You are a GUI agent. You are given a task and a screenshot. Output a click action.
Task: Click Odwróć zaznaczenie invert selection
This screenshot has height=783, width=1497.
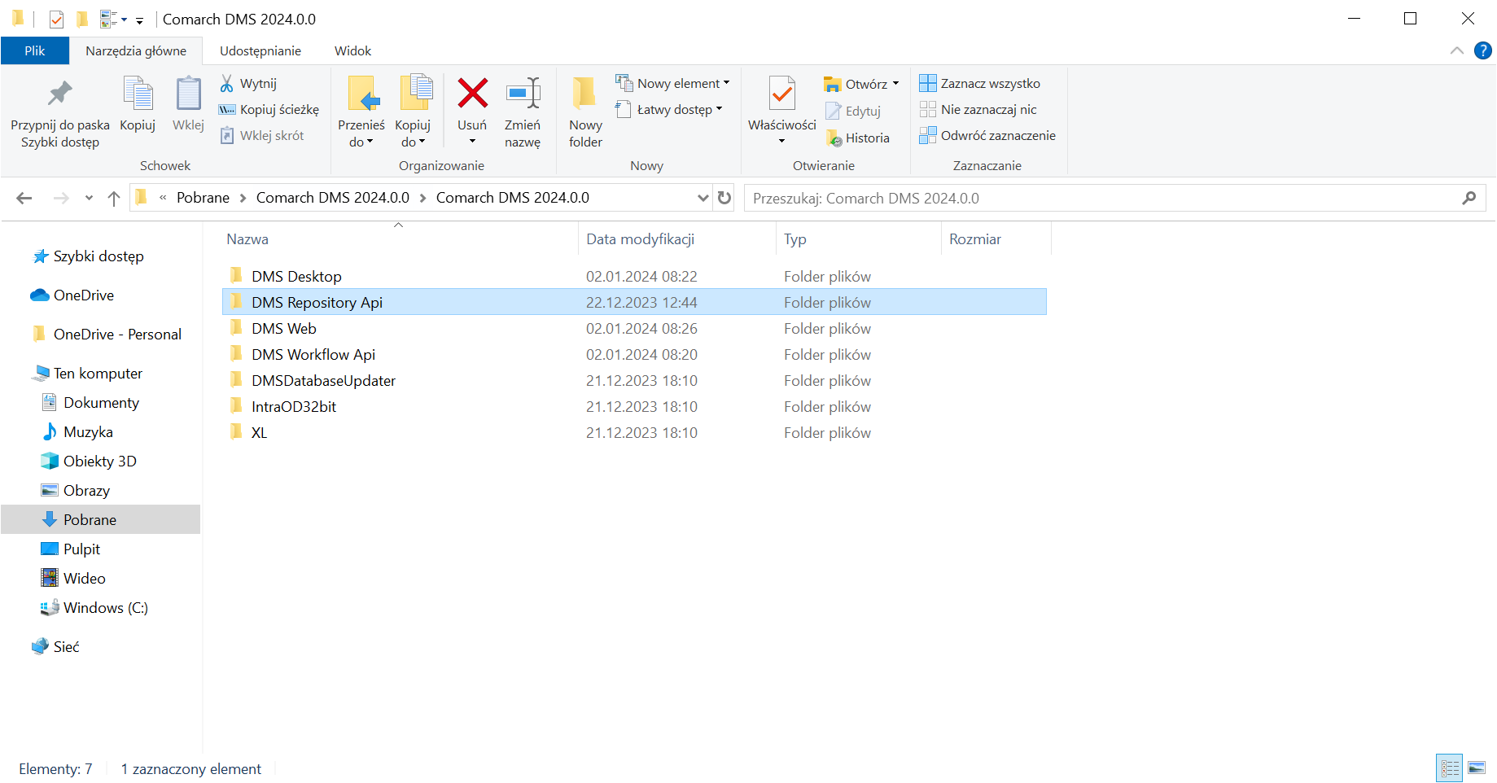click(987, 135)
